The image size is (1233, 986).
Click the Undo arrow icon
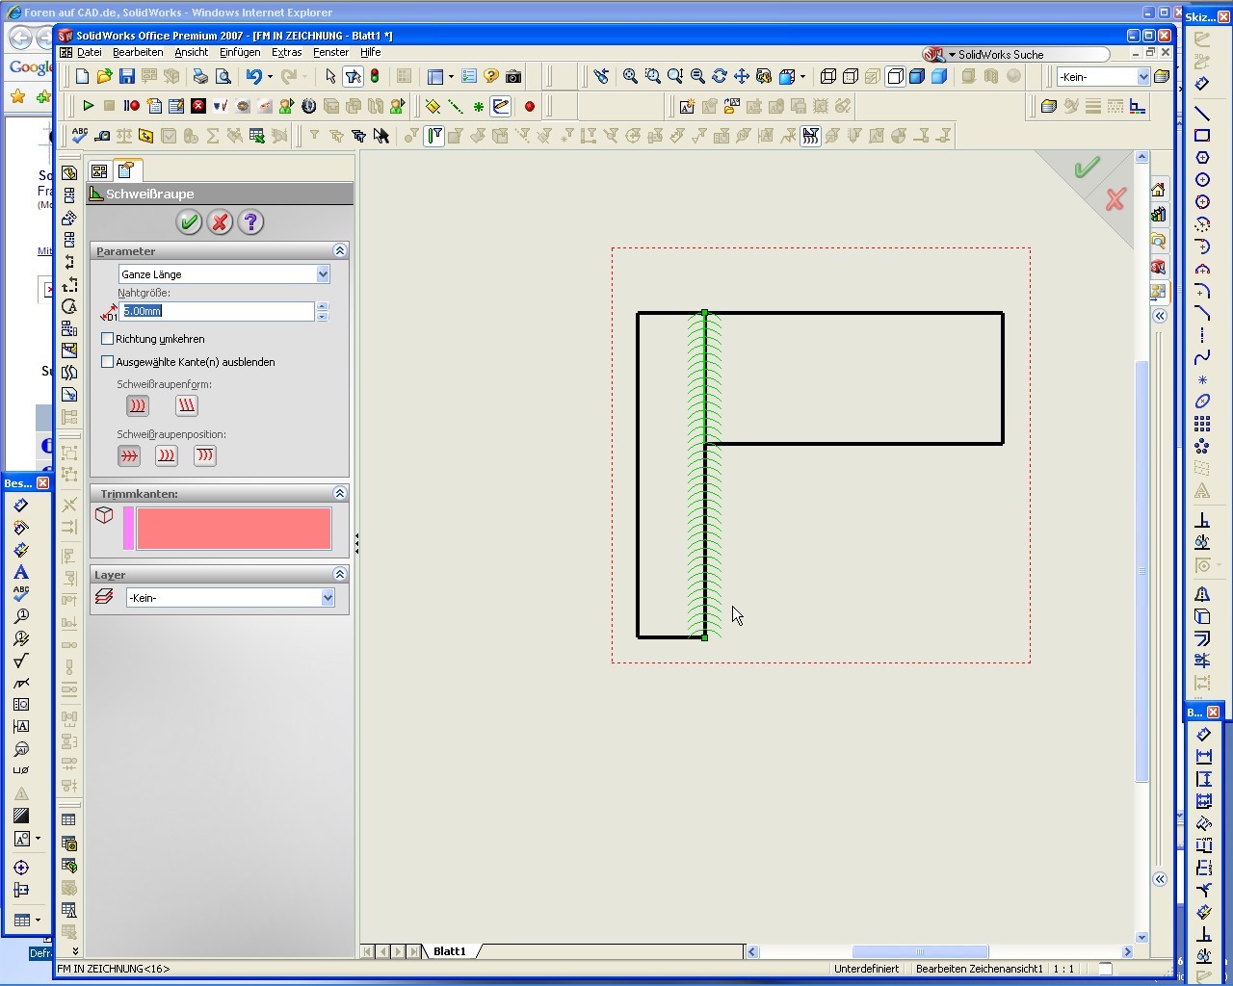[253, 76]
